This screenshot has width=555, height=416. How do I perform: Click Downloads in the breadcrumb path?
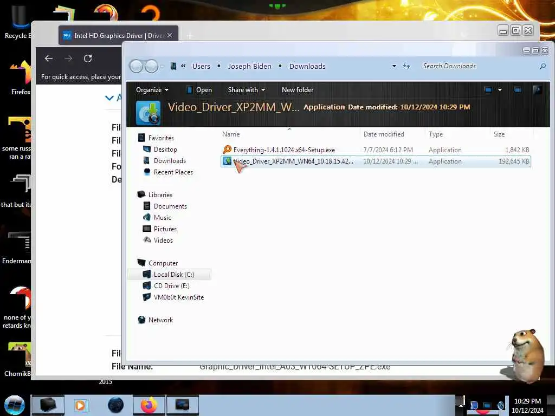(307, 66)
